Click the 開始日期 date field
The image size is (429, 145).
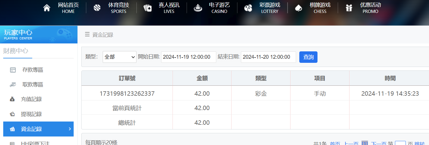point(188,57)
